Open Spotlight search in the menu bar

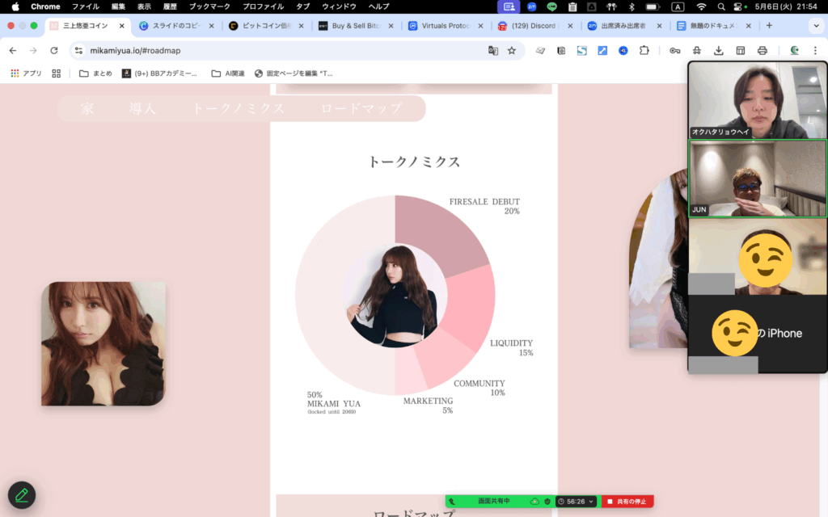click(720, 6)
